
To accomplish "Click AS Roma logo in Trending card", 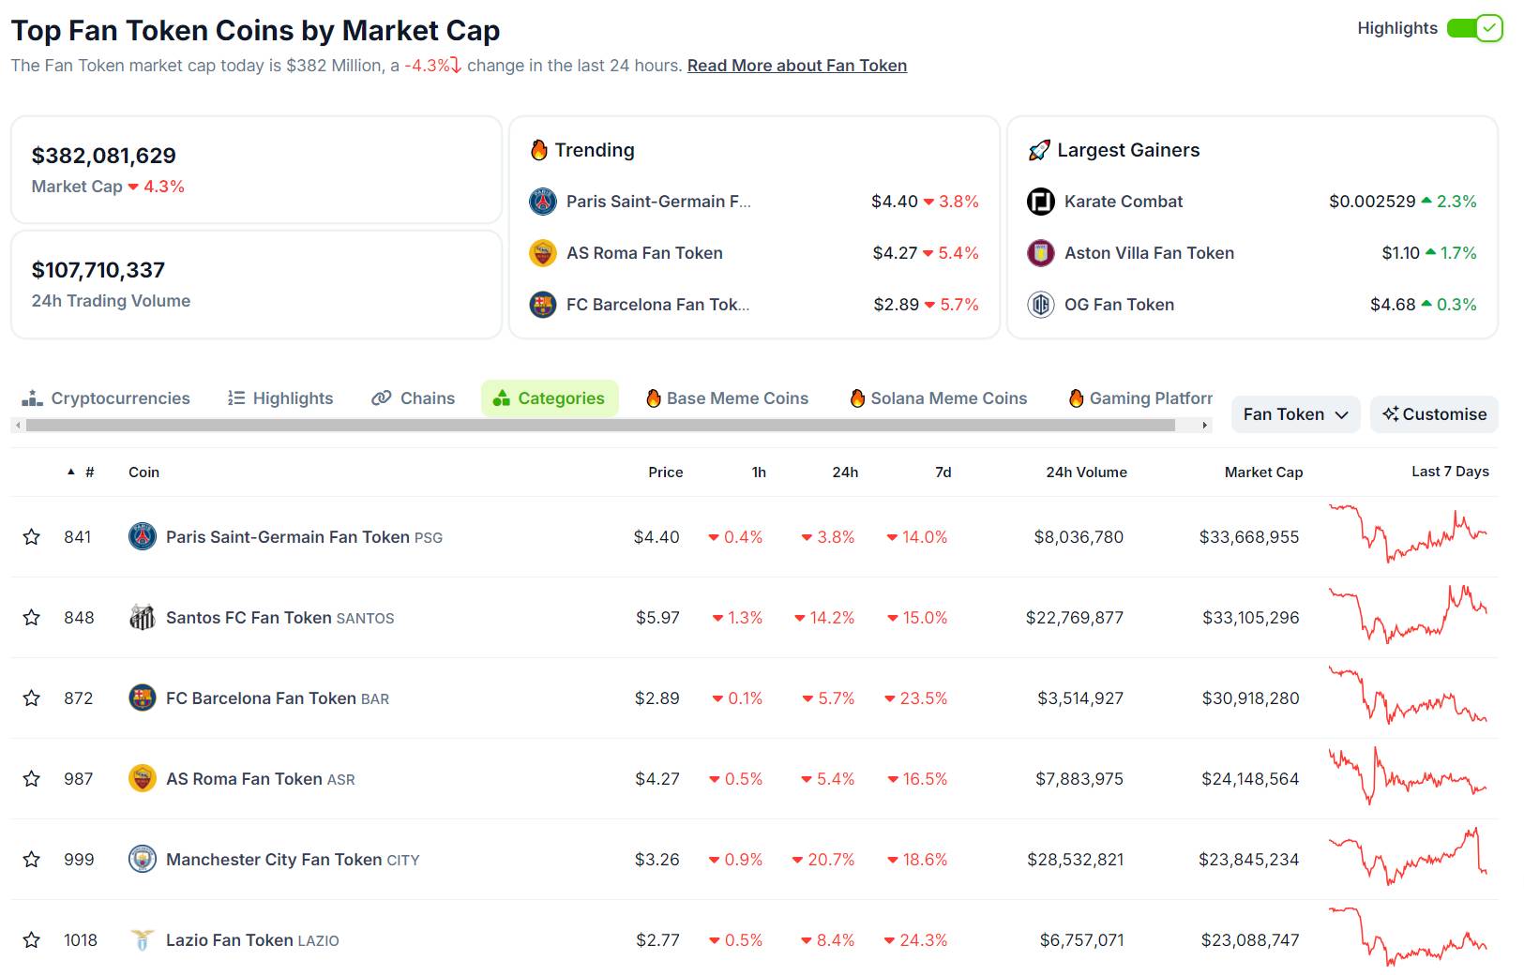I will pos(543,253).
